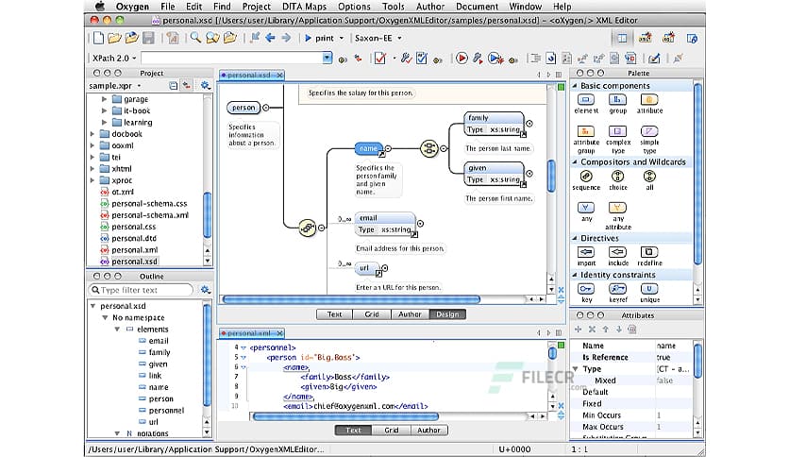Select personal.dtd in project tree
The image size is (789, 457).
[x=134, y=238]
